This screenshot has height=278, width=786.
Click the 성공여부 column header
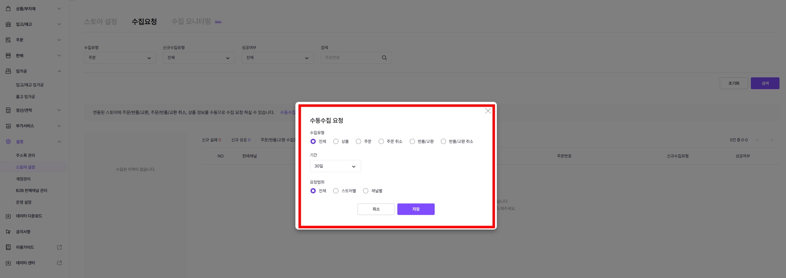(x=743, y=156)
